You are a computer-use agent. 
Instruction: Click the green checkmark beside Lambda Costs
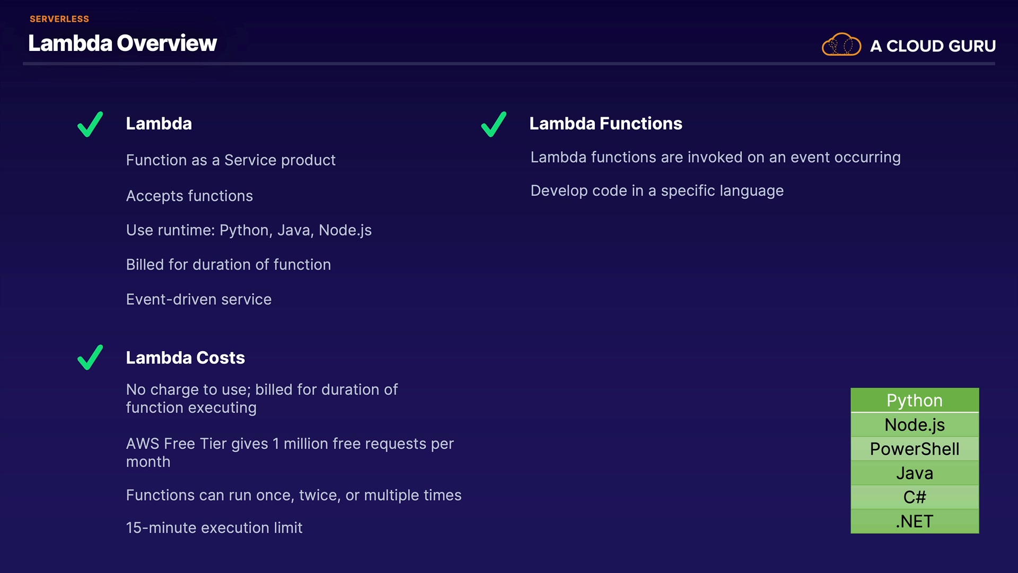tap(90, 358)
